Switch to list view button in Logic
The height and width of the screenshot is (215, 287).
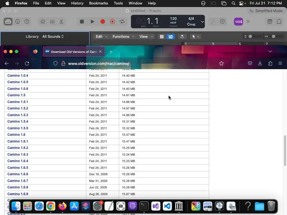[x=171, y=37]
